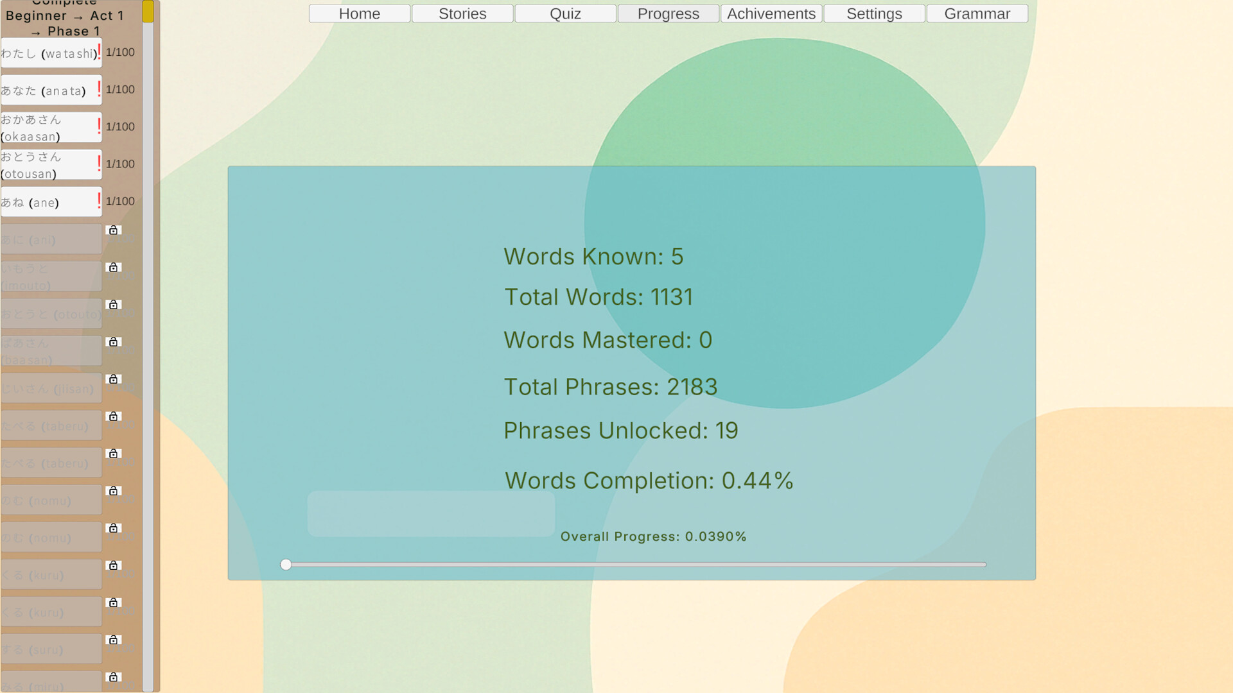Click the lock icon next to する (suru)

[112, 640]
